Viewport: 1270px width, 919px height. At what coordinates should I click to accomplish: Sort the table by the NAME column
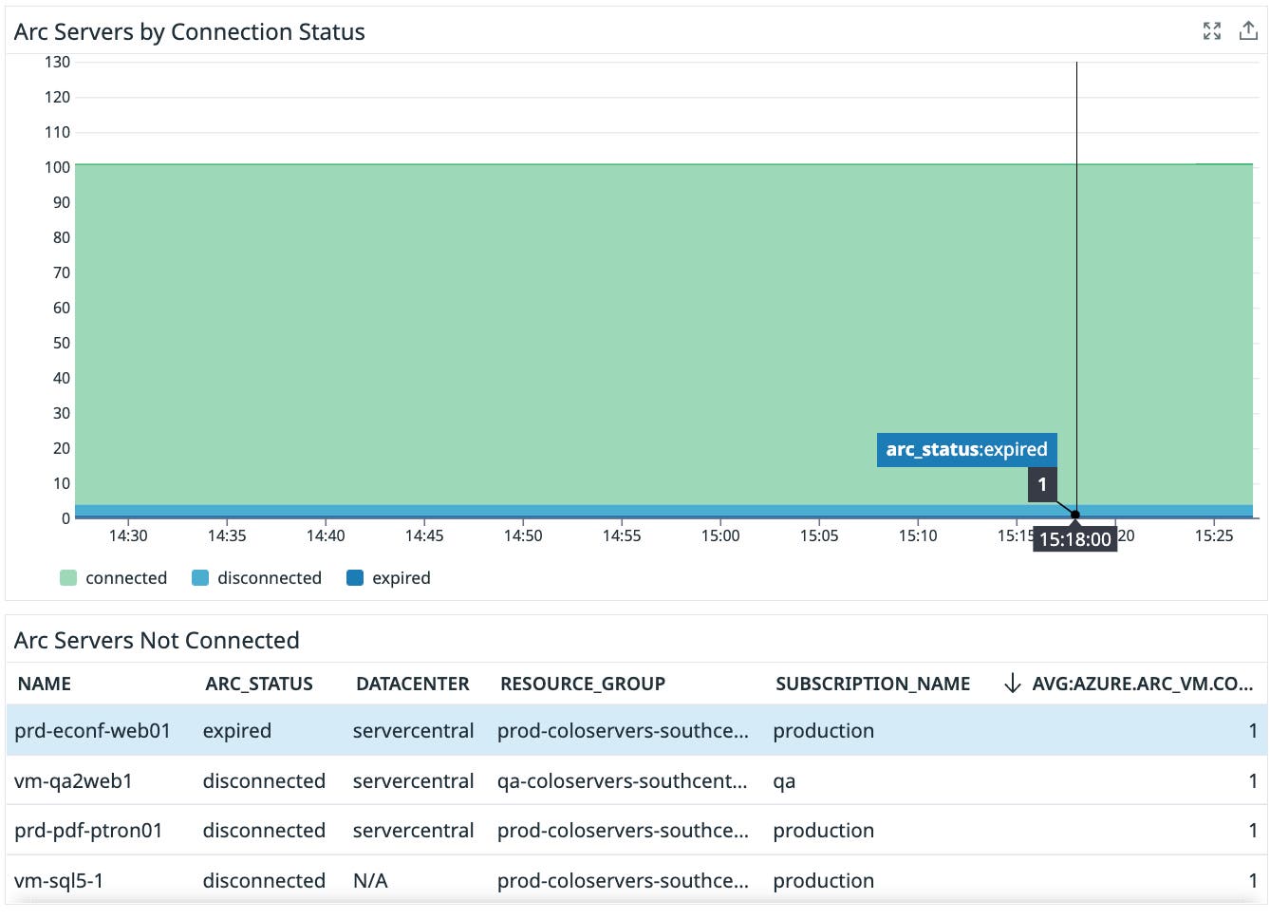click(x=44, y=683)
